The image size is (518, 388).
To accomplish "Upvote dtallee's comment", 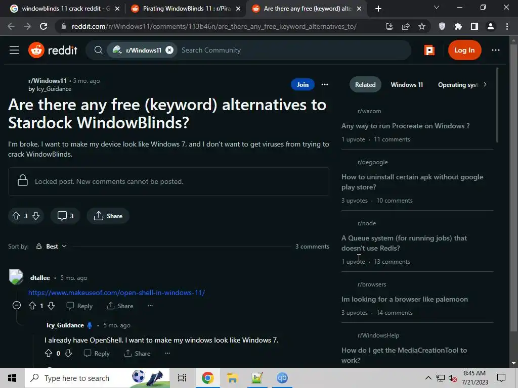I will pyautogui.click(x=32, y=306).
